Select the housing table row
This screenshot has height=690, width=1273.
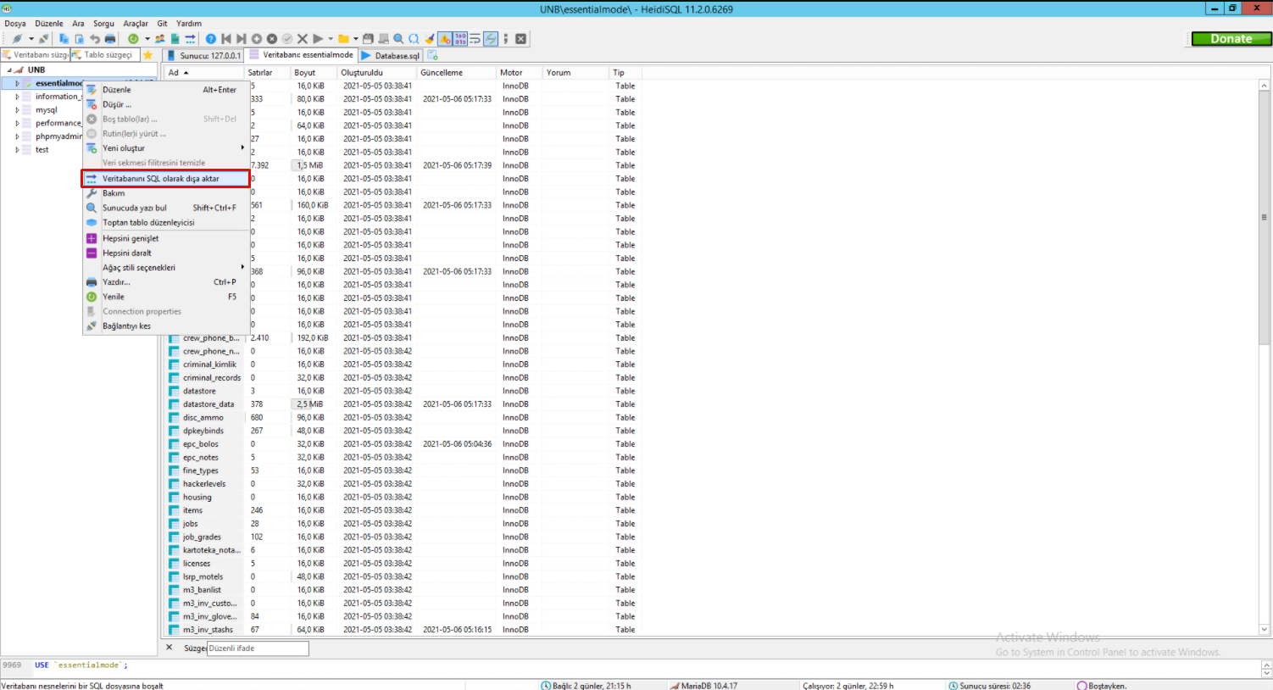click(403, 498)
